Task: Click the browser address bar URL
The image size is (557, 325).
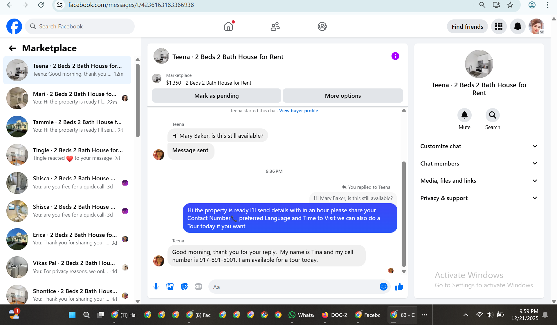Action: 131,5
